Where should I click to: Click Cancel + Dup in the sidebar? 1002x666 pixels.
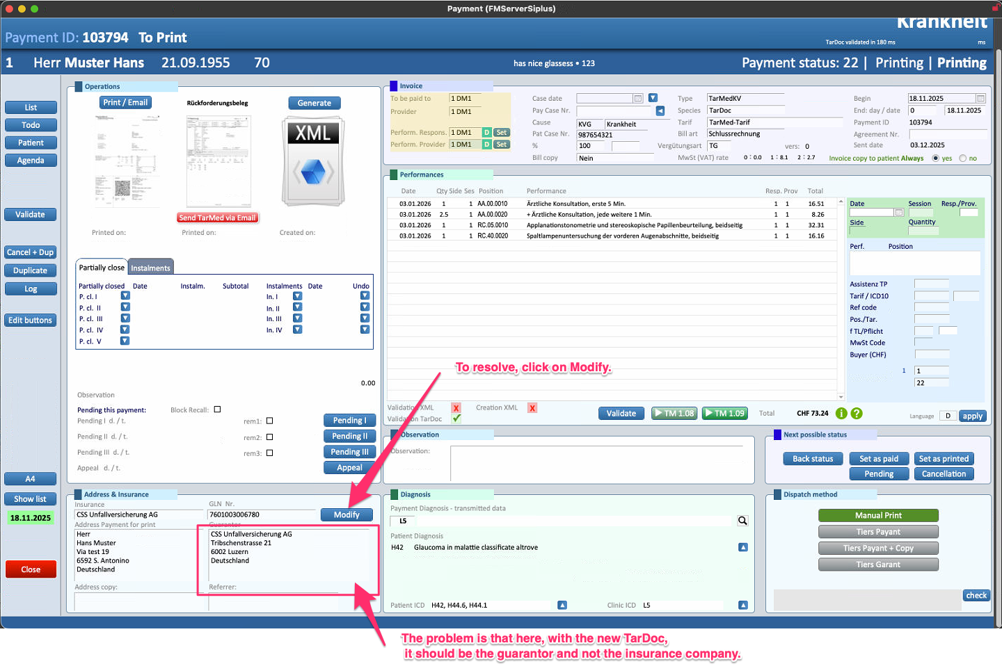[x=30, y=252]
